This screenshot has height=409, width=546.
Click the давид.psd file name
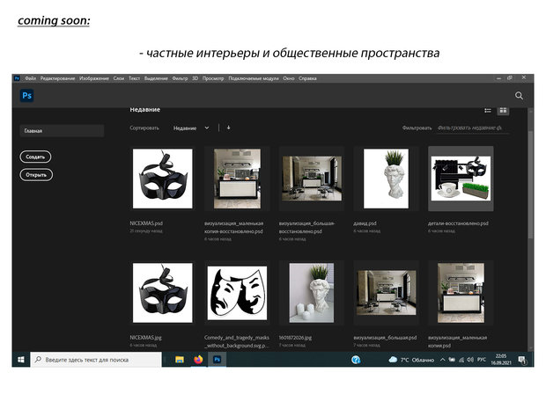(365, 223)
